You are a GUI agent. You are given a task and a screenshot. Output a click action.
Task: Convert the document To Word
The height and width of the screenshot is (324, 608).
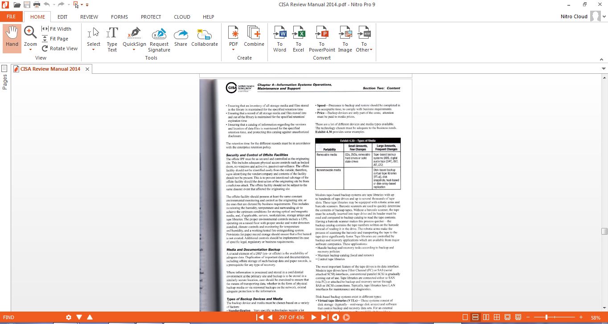(280, 39)
